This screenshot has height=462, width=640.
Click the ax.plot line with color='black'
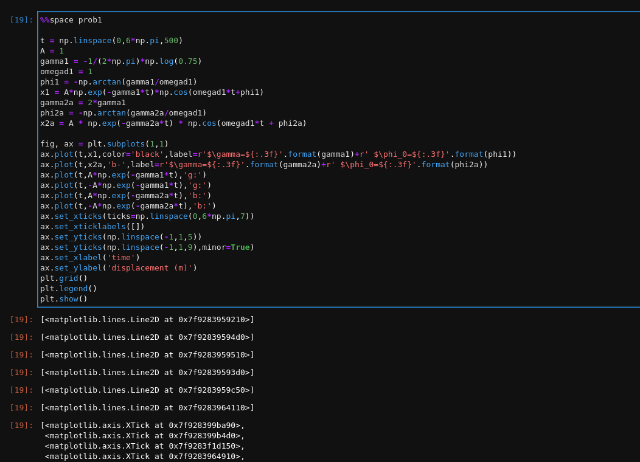pos(278,154)
